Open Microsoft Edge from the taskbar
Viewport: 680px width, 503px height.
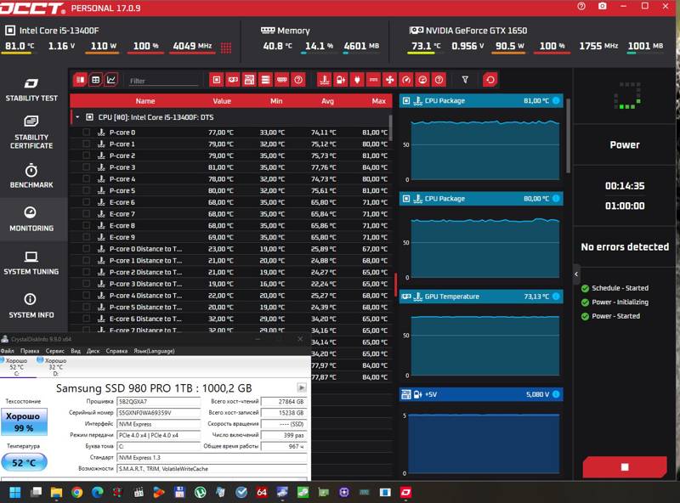tap(98, 492)
